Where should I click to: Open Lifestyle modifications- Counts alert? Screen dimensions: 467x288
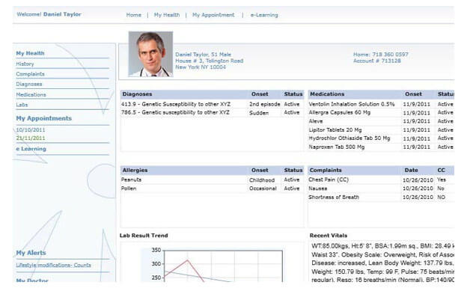click(53, 265)
